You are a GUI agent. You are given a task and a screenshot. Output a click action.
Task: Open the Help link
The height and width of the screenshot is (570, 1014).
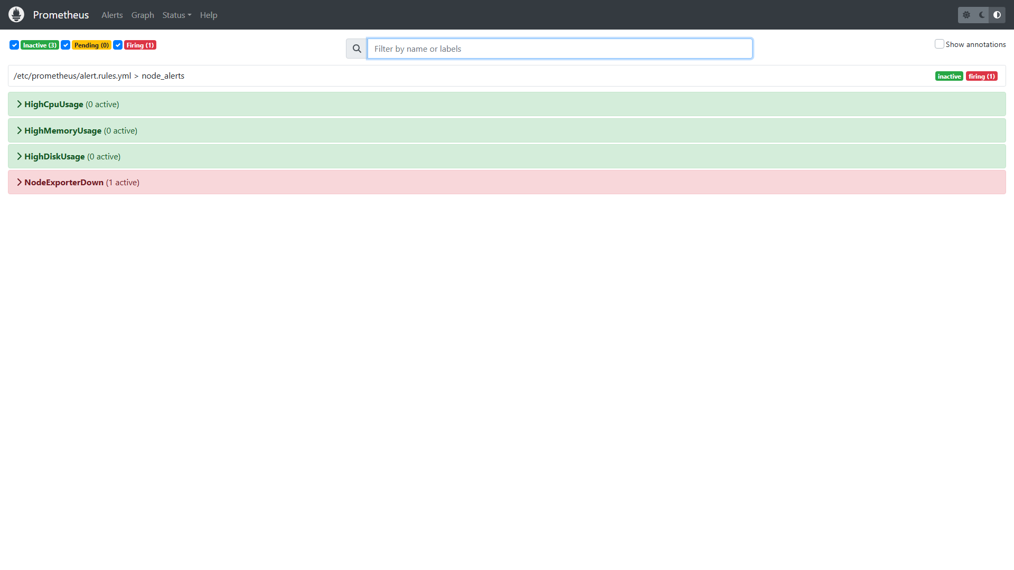tap(209, 15)
